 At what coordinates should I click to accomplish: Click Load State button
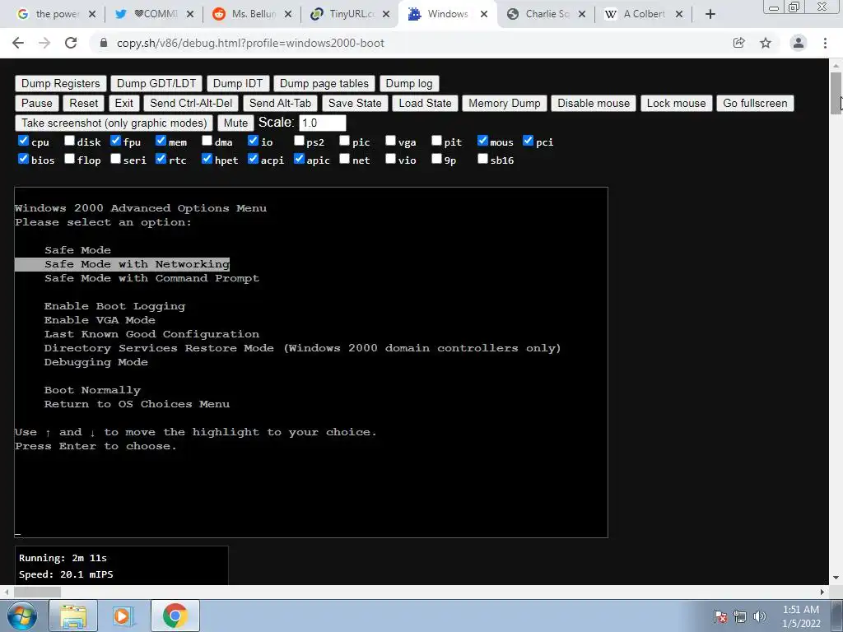[426, 103]
